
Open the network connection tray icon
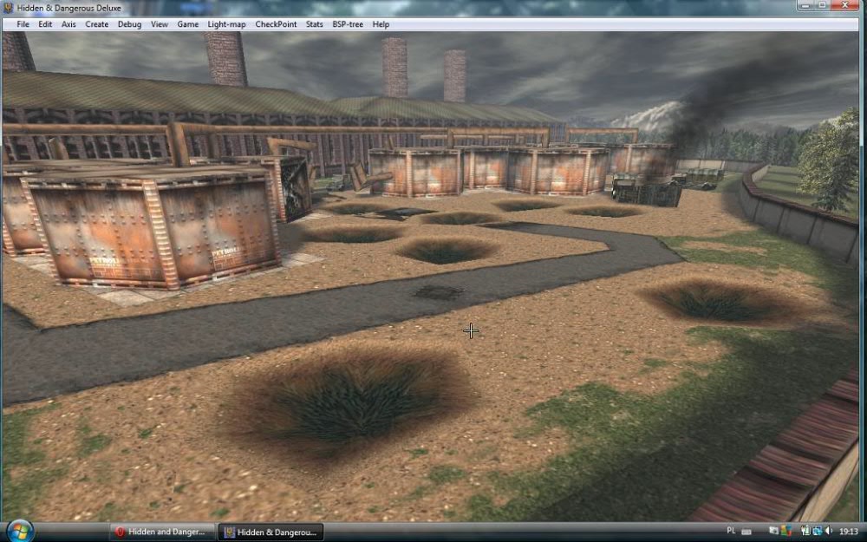817,531
